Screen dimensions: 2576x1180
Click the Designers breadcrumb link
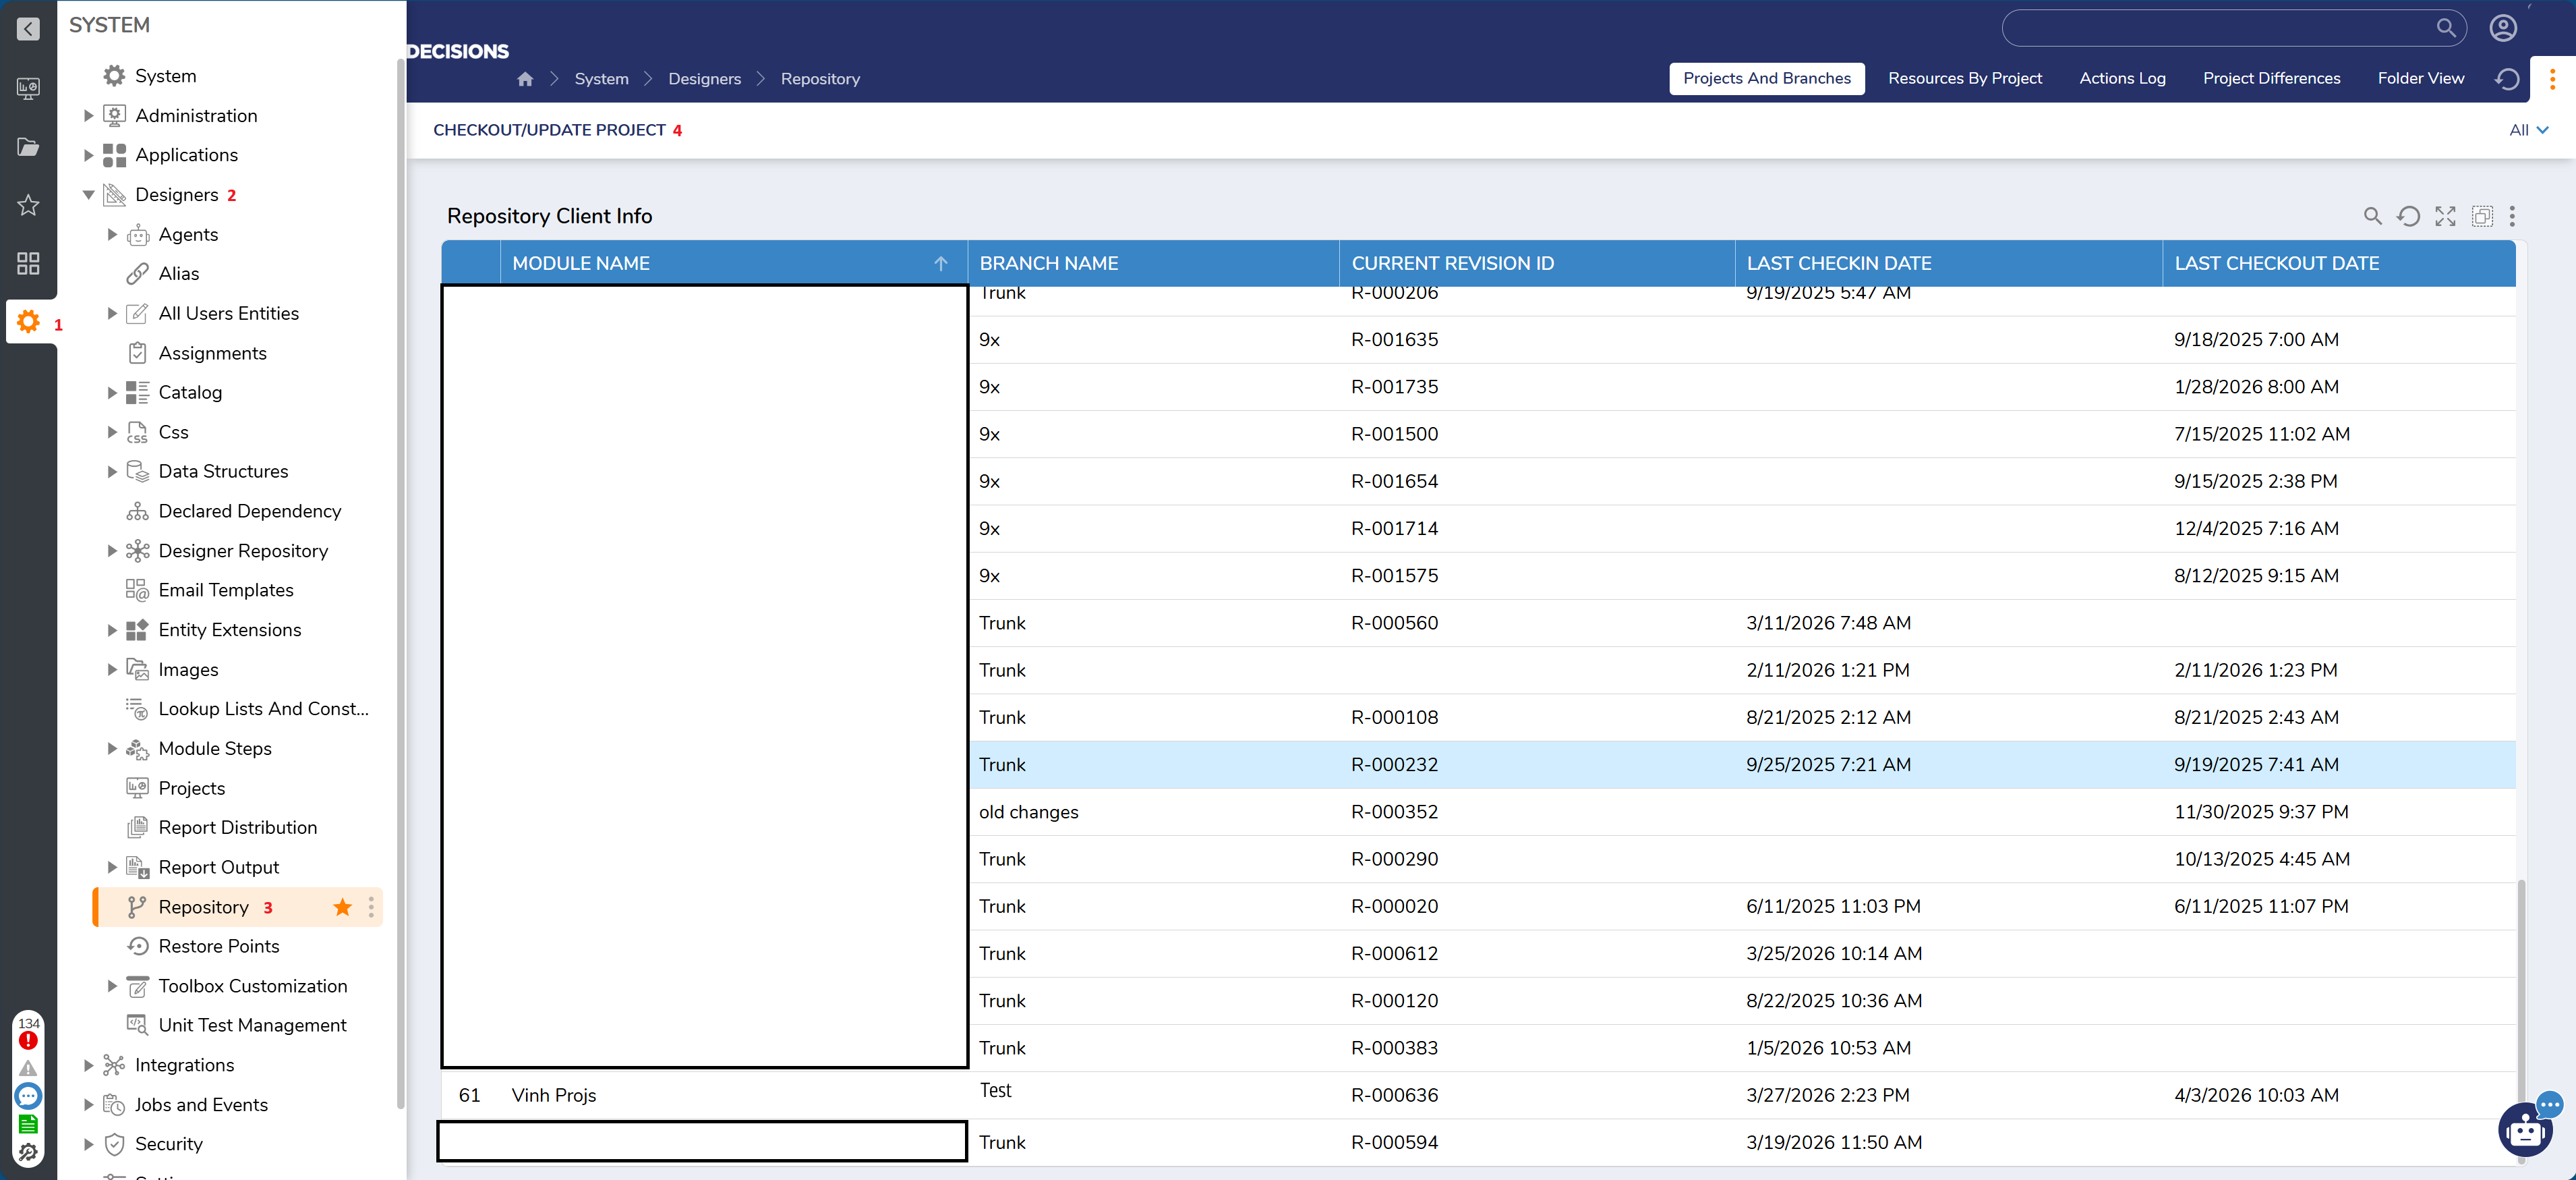704,79
